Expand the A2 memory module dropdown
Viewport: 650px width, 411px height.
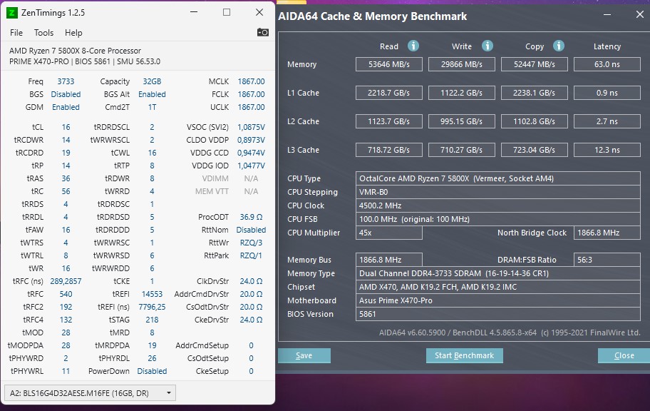(x=90, y=392)
